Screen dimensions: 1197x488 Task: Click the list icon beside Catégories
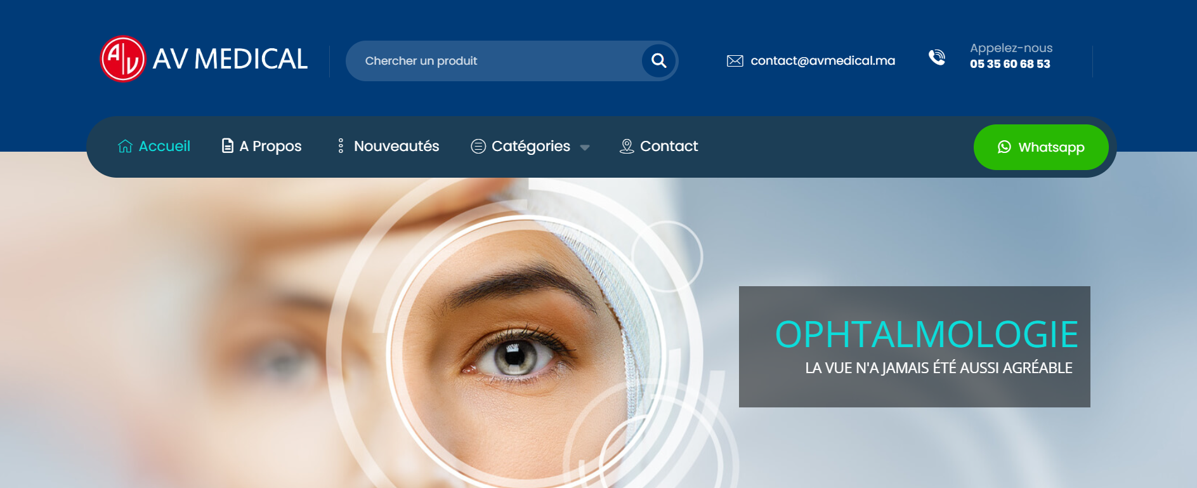[478, 147]
